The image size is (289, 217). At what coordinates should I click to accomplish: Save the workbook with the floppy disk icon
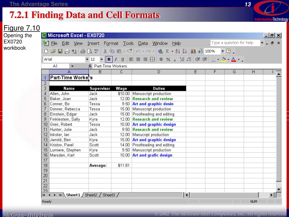60,51
